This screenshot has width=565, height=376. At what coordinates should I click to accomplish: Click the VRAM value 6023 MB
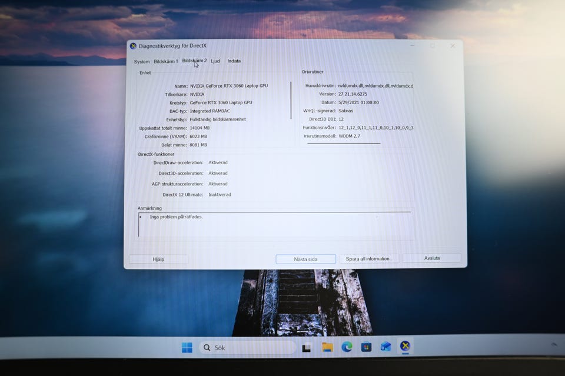coord(198,137)
